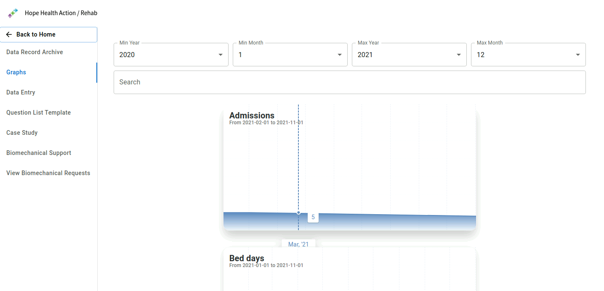This screenshot has width=604, height=291.
Task: Click the Max Year dropdown arrow
Action: pyautogui.click(x=459, y=55)
